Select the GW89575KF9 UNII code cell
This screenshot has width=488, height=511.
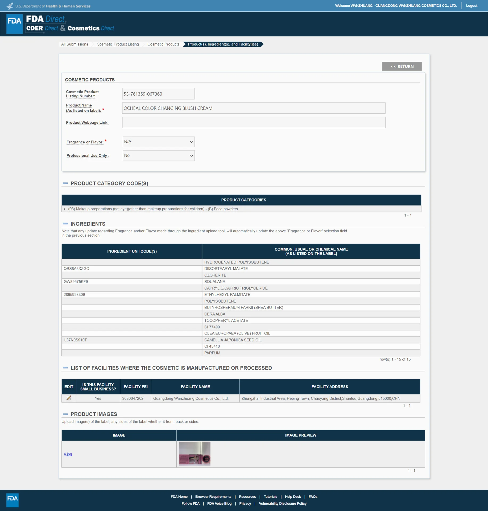[x=132, y=282]
